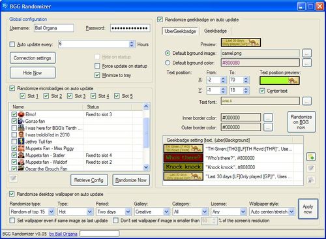Click the BGG's Tenth microbadge icon
Viewport: 326px width, 239px height.
tap(21, 128)
